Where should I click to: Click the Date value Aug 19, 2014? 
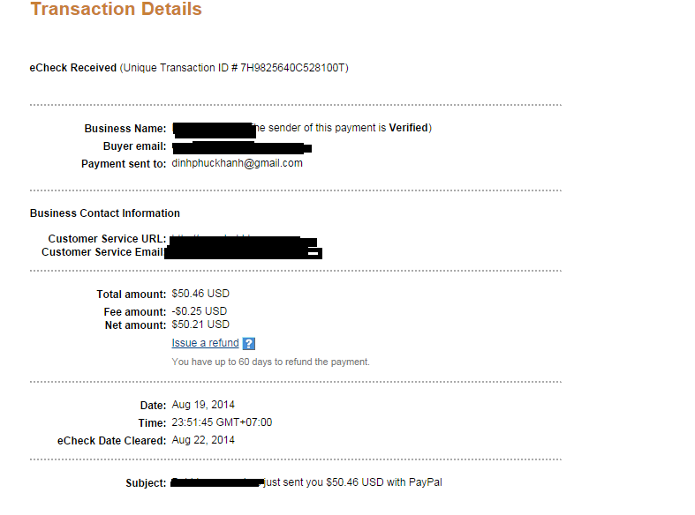(203, 405)
